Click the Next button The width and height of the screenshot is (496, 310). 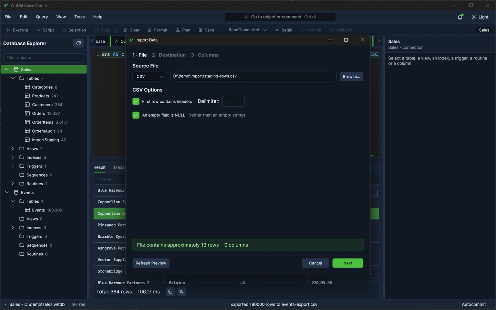tap(348, 263)
